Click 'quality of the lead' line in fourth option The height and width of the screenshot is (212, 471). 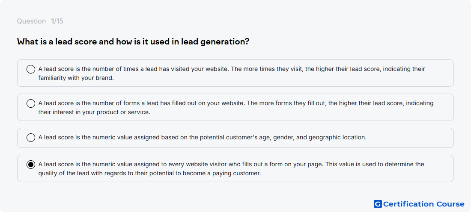[149, 173]
